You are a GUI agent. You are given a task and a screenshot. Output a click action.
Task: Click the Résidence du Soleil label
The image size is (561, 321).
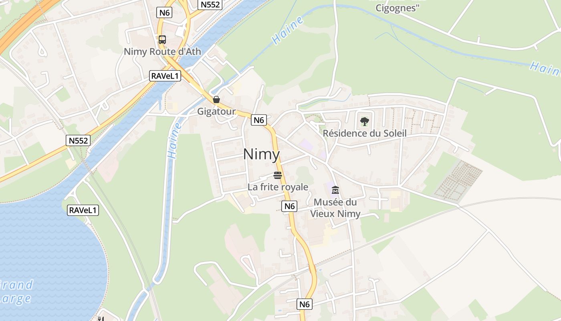click(x=365, y=133)
